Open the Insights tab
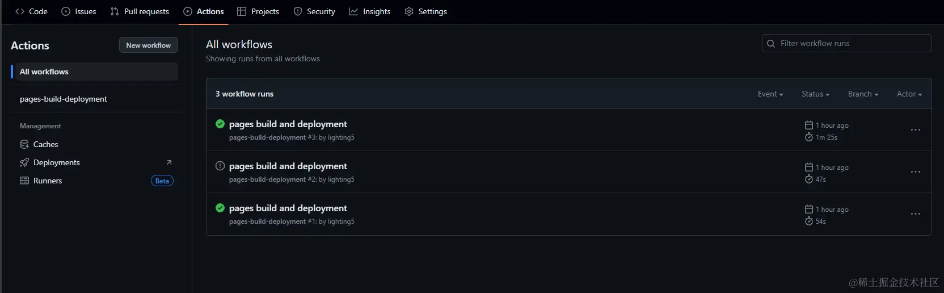This screenshot has width=944, height=293. (x=370, y=11)
